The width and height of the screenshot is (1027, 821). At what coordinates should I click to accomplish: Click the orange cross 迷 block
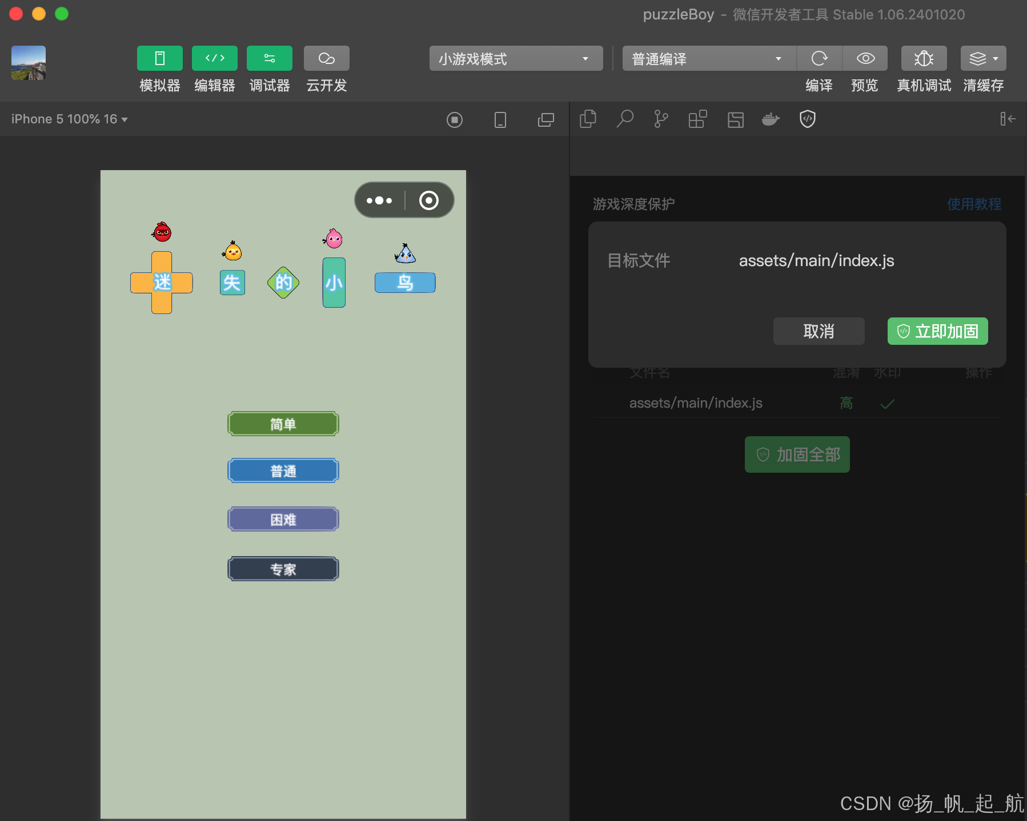(x=162, y=283)
